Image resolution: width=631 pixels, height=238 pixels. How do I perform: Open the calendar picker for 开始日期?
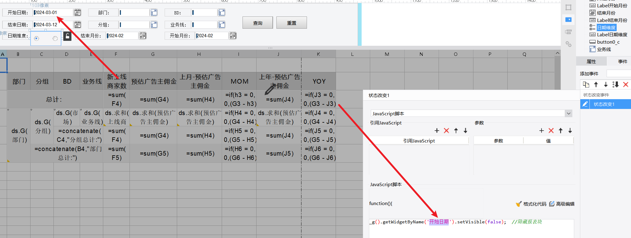tap(78, 13)
